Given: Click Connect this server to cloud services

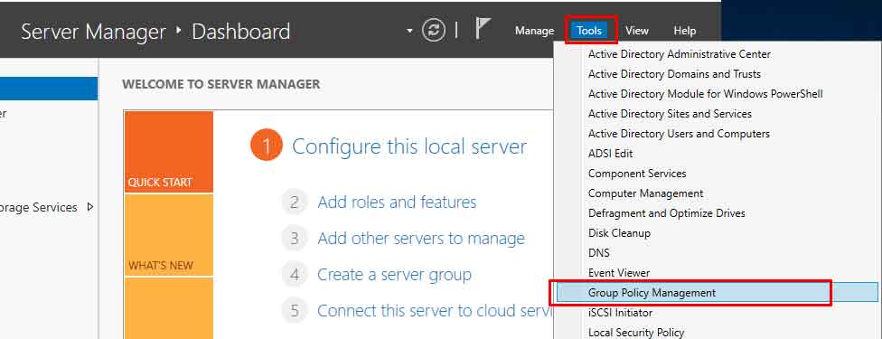Looking at the screenshot, I should [x=436, y=311].
